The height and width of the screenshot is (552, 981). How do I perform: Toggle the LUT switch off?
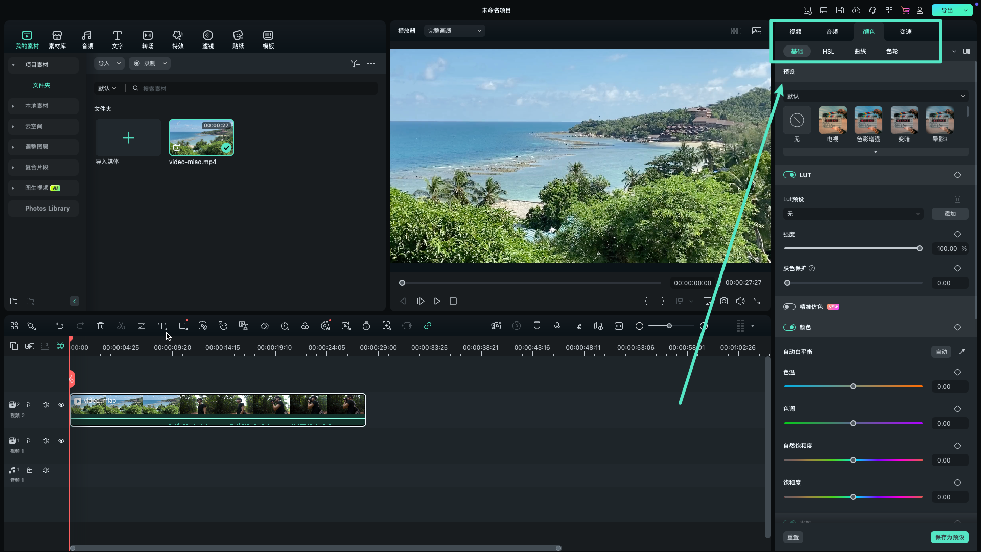pyautogui.click(x=789, y=175)
